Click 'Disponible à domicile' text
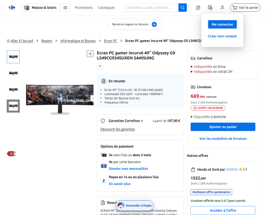Viewport: 269px width, 215px height. (210, 117)
